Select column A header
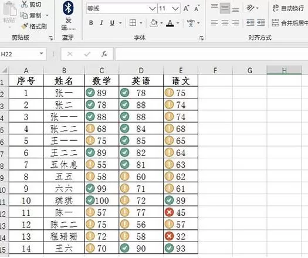This screenshot has height=258, width=308. [26, 70]
